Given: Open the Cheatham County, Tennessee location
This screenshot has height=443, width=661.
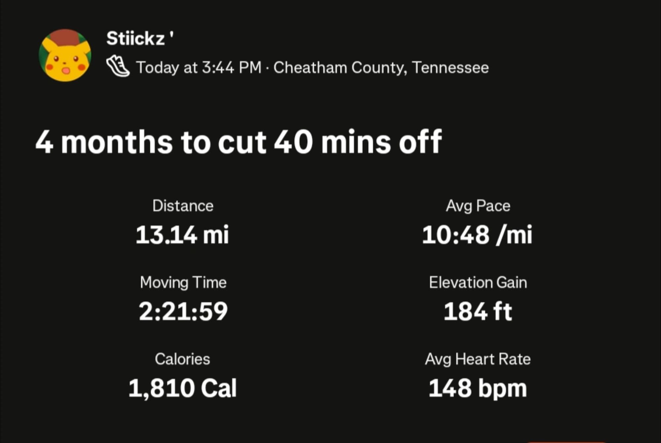Looking at the screenshot, I should coord(381,68).
